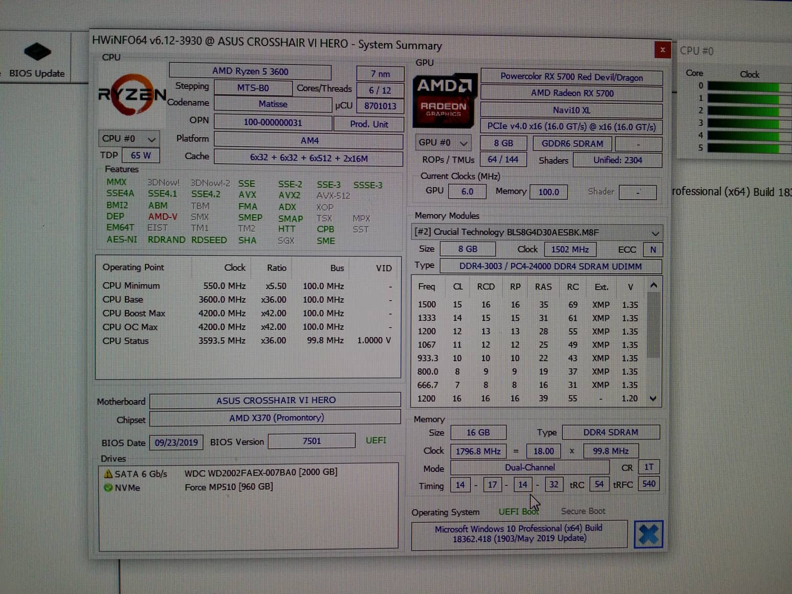Click the µCU 8701013 value

[380, 106]
